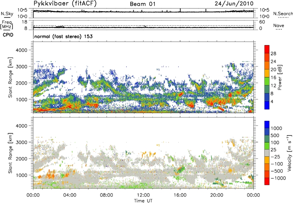Click the Slant Range label of velocity panel

pos(10,153)
